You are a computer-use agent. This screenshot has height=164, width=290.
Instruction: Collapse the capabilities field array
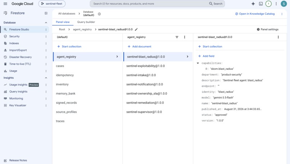point(198,63)
